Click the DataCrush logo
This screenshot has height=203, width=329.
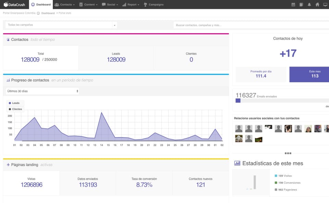point(14,4)
